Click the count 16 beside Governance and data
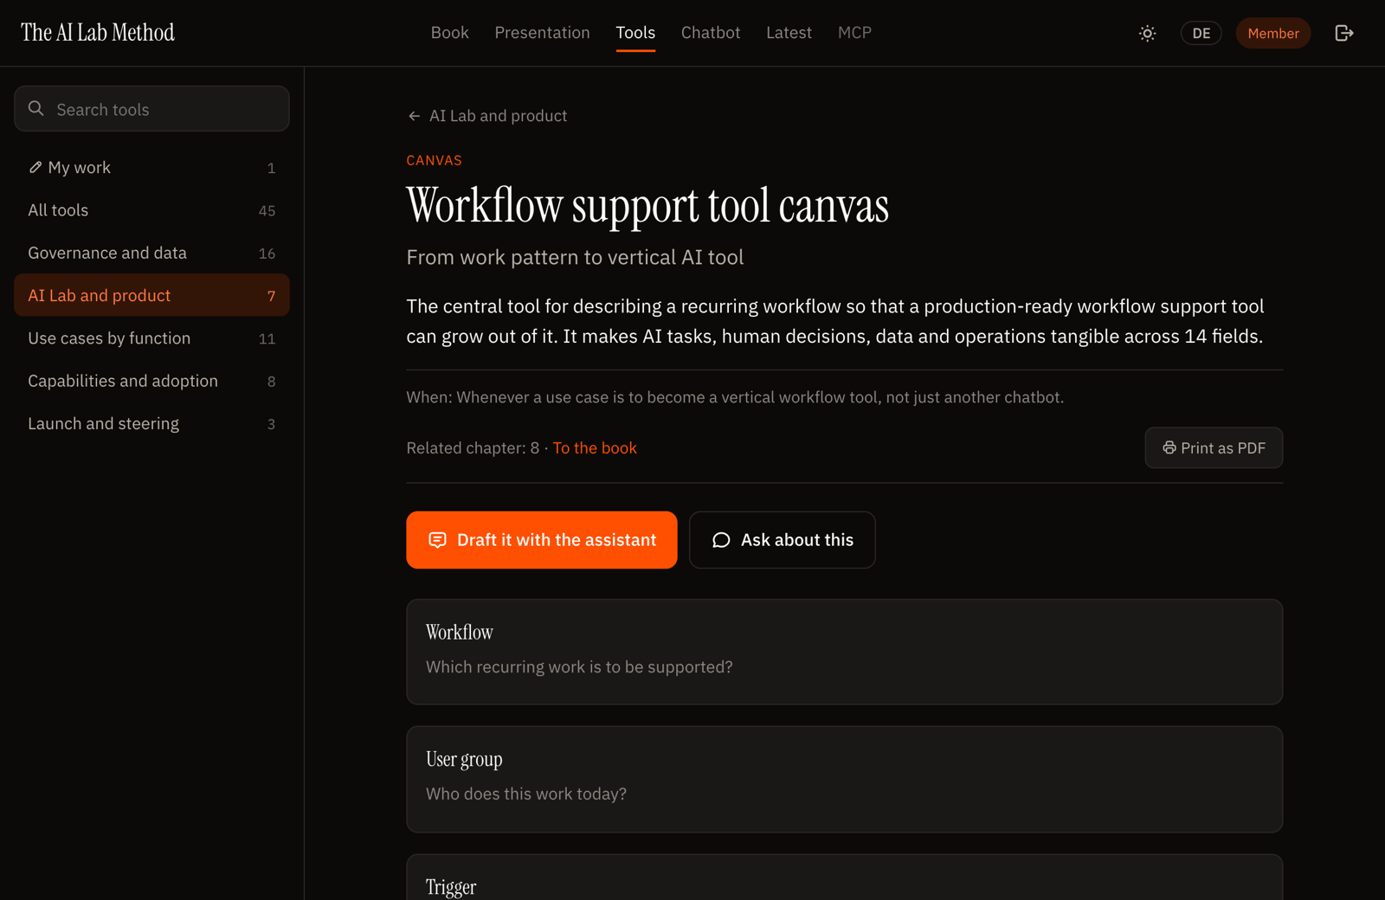 [x=267, y=254]
